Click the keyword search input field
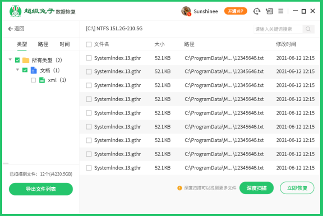323x216 pixels. (278, 29)
